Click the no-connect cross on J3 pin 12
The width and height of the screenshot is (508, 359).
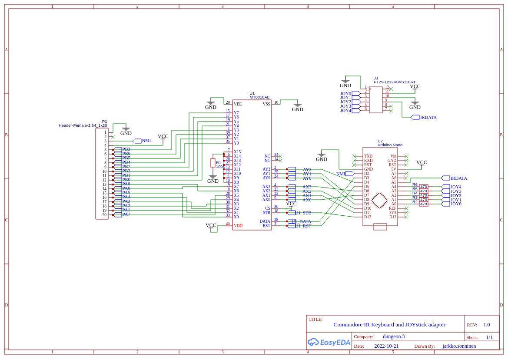click(x=391, y=89)
